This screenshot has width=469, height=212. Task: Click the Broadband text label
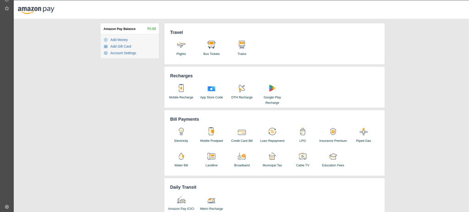[x=242, y=165]
